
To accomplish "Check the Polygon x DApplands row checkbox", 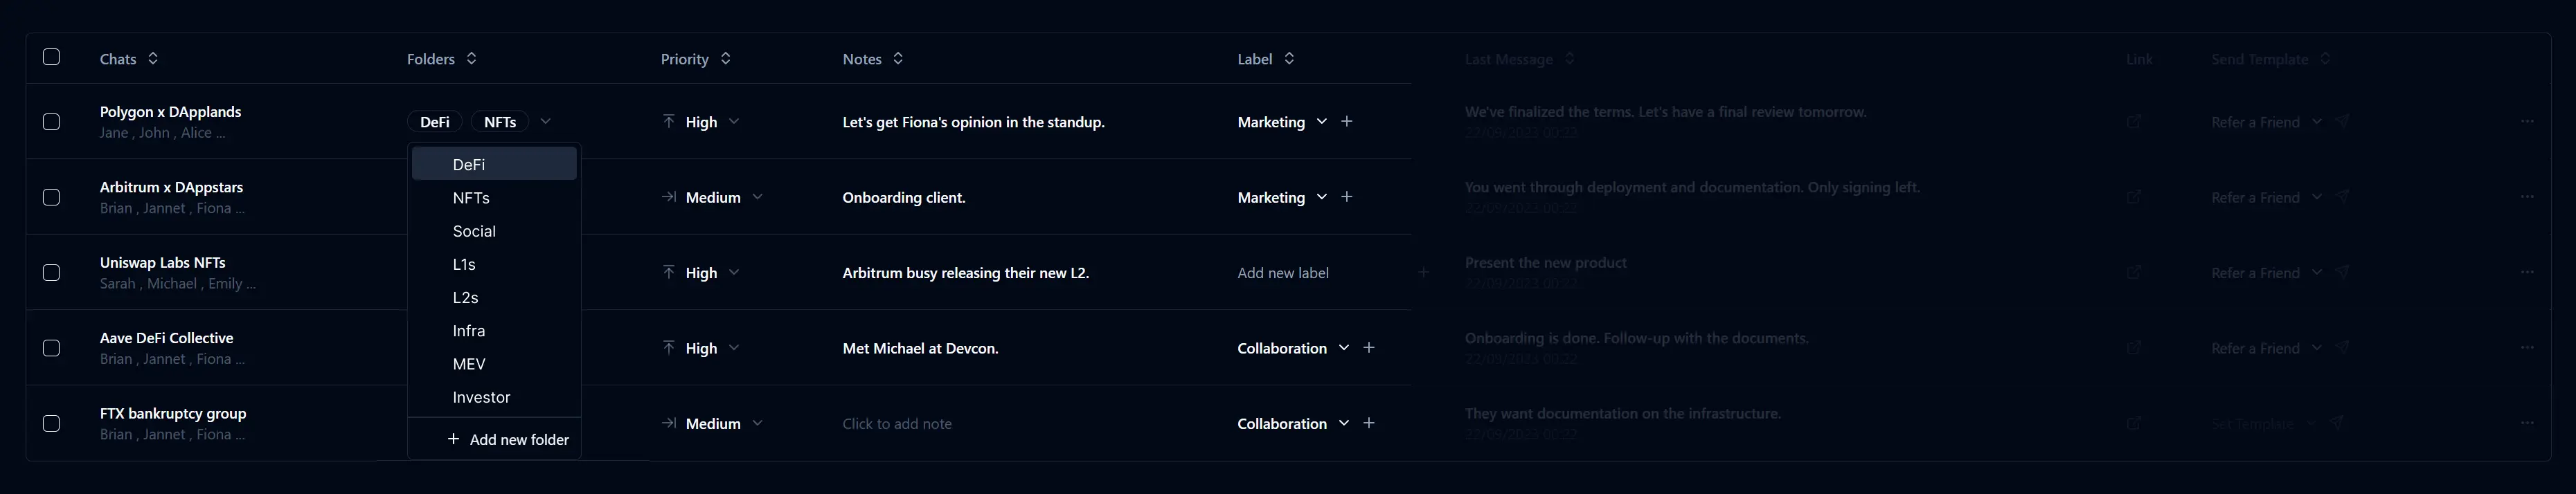I will (x=52, y=122).
